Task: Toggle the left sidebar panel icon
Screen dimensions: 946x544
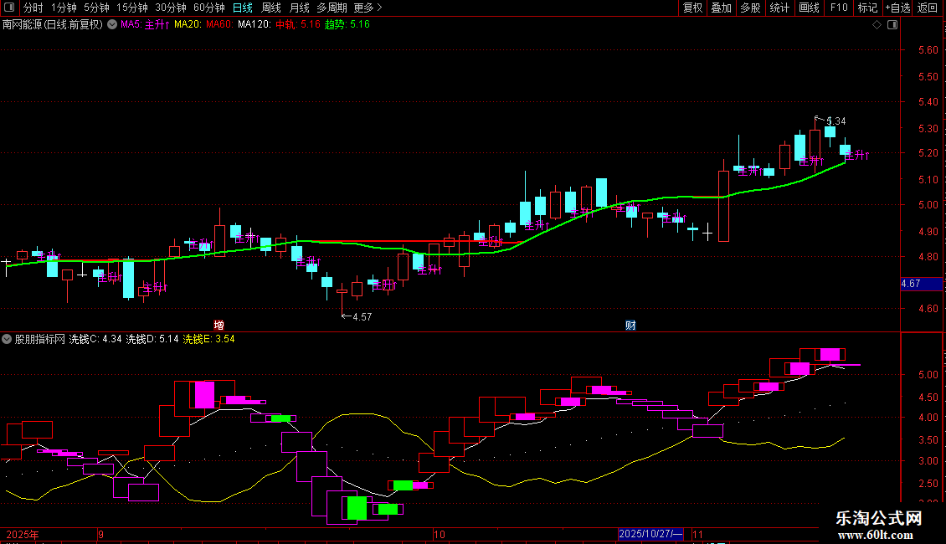Action: click(9, 8)
